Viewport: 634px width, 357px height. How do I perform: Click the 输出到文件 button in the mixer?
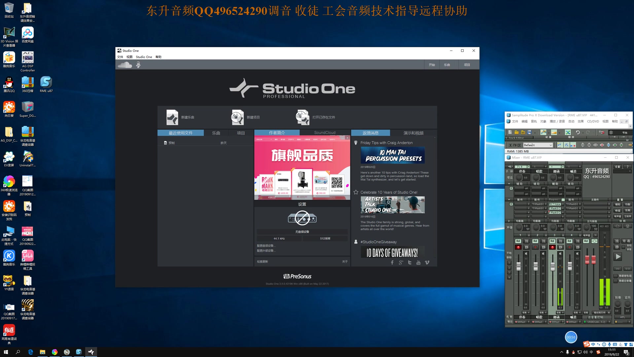599,313
